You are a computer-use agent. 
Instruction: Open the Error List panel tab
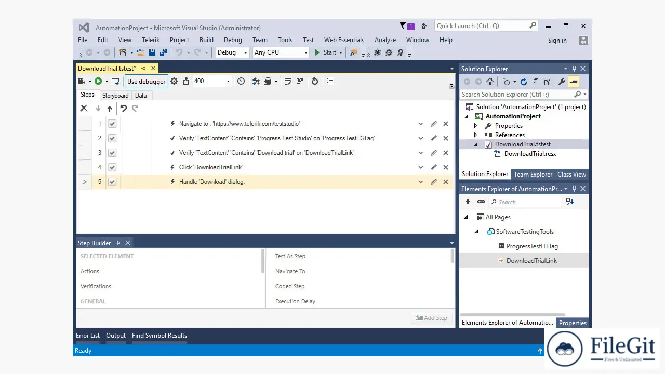tap(88, 336)
